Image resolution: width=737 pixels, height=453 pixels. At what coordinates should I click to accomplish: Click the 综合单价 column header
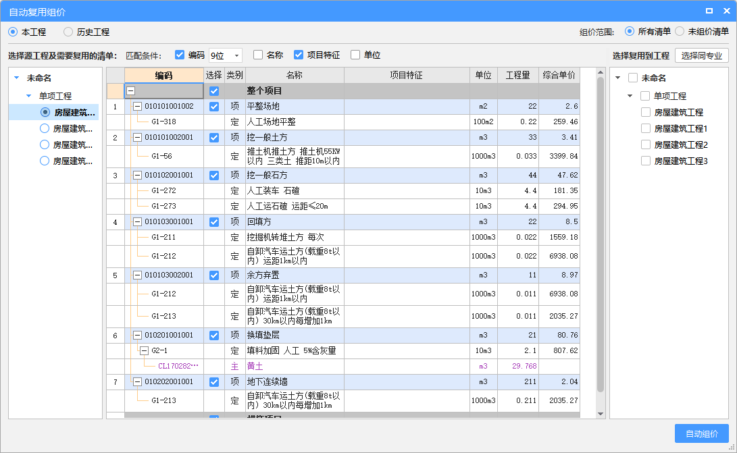pyautogui.click(x=559, y=76)
